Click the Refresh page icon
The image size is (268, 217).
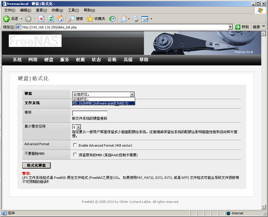coord(51,19)
